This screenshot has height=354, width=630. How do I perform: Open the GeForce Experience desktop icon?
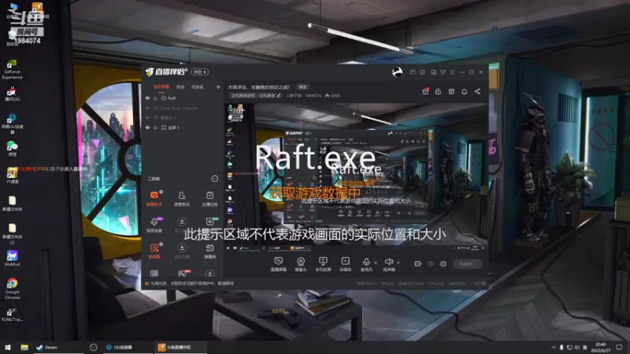click(x=12, y=69)
